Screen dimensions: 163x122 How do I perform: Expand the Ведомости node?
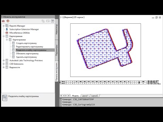pyautogui.click(x=3, y=67)
